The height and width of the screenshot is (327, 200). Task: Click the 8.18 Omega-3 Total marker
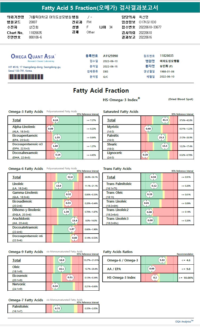(x=56, y=120)
